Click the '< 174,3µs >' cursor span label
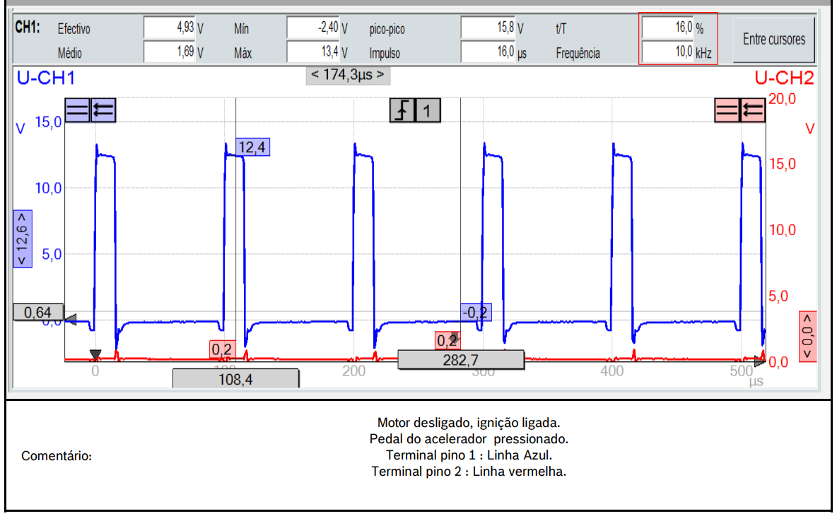This screenshot has height=516, width=837. tap(348, 75)
